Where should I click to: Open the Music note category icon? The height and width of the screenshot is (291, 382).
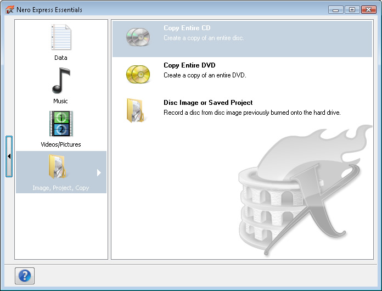[x=61, y=81]
